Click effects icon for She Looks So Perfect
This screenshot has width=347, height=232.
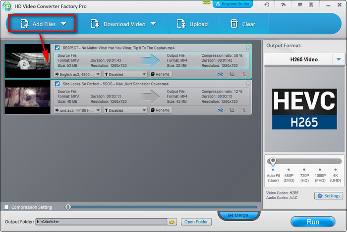[243, 110]
